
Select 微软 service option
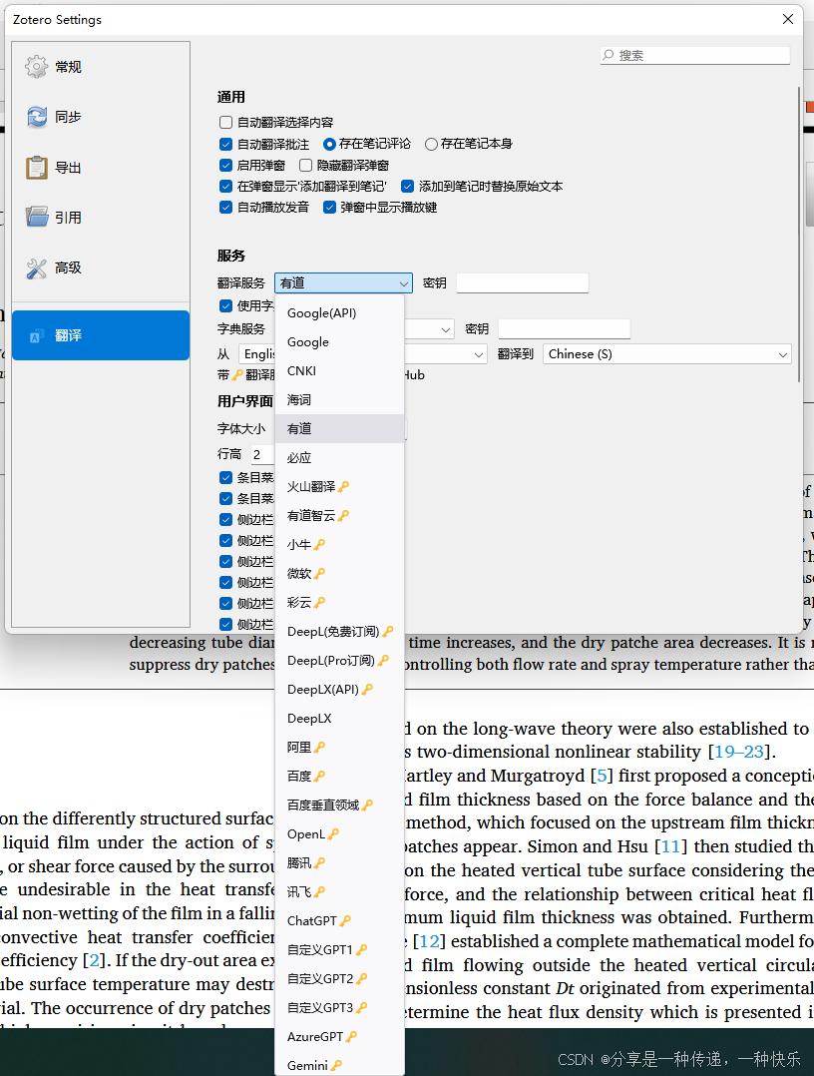coord(339,573)
